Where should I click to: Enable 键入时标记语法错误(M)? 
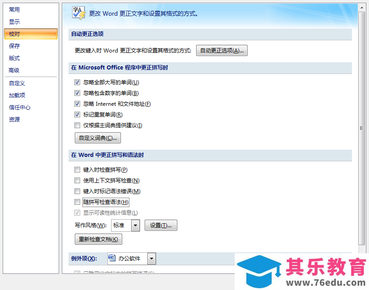(x=77, y=191)
